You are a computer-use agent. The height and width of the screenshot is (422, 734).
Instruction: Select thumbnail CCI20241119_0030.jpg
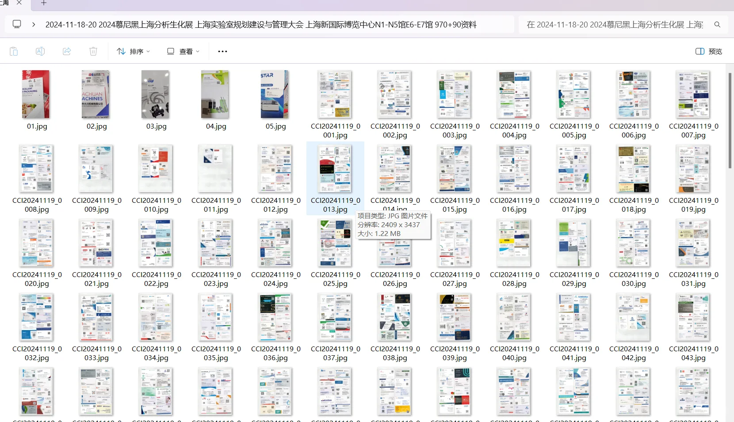(x=634, y=243)
